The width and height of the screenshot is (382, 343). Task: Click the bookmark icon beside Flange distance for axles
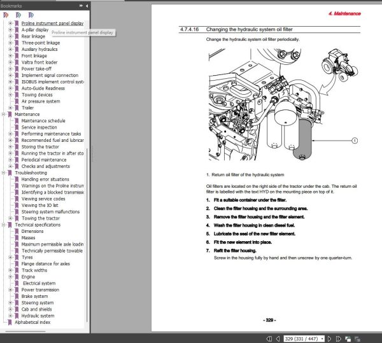click(17, 264)
